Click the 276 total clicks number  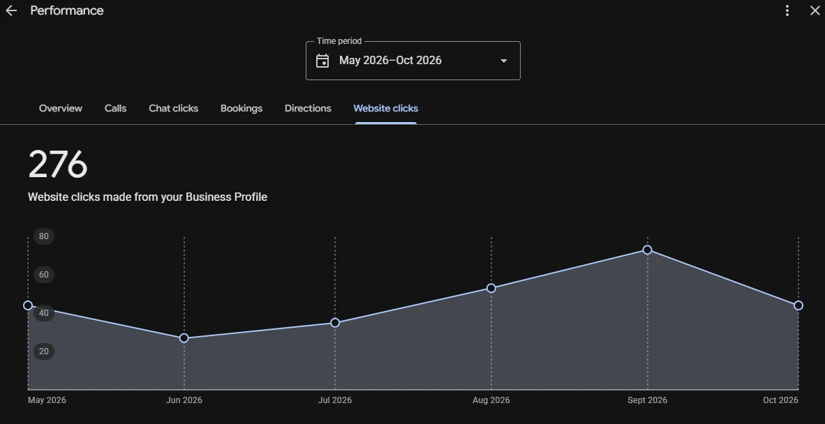point(58,165)
